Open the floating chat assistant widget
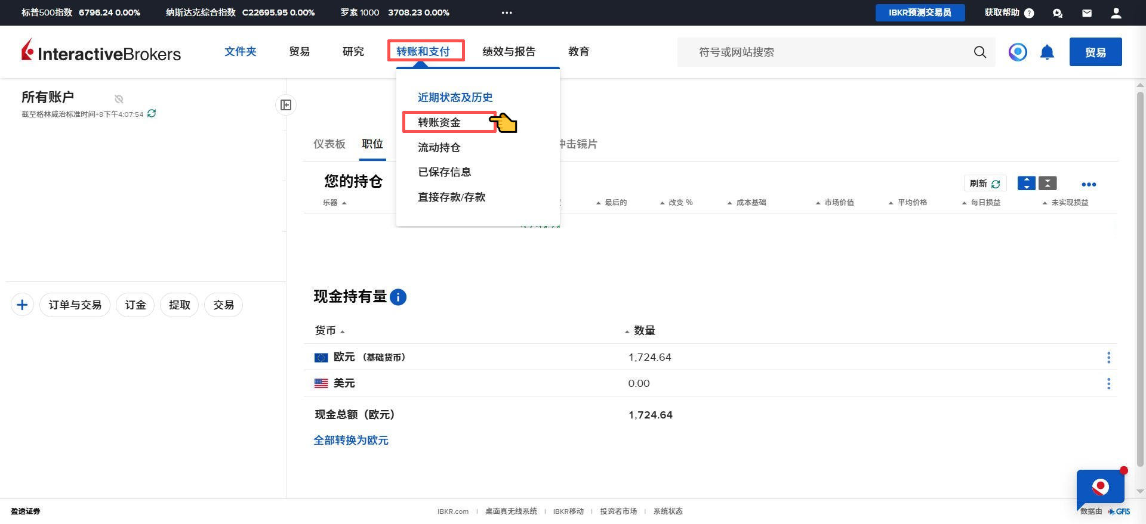This screenshot has width=1146, height=524. [x=1100, y=488]
